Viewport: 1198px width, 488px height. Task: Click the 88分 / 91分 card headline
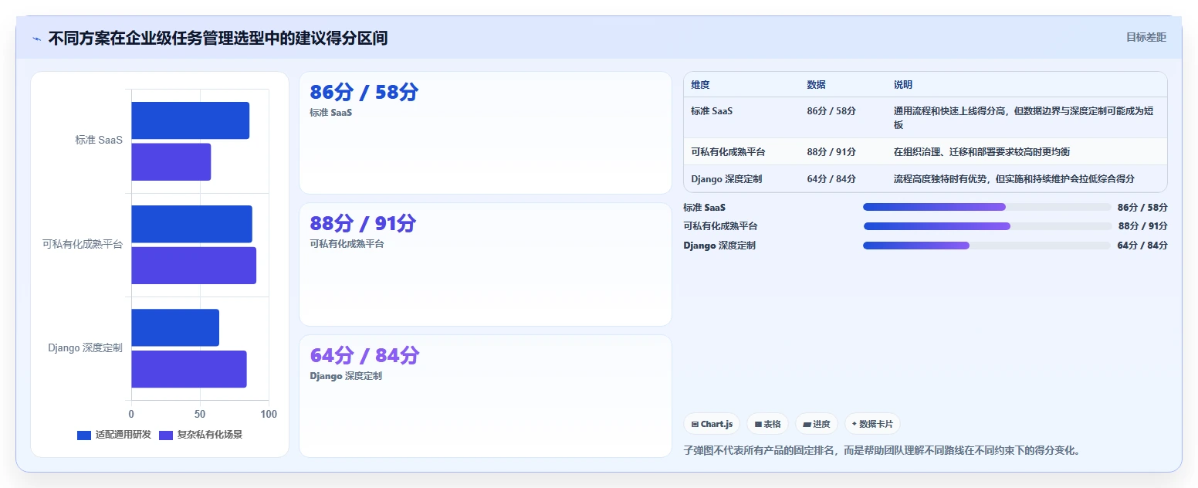click(363, 223)
